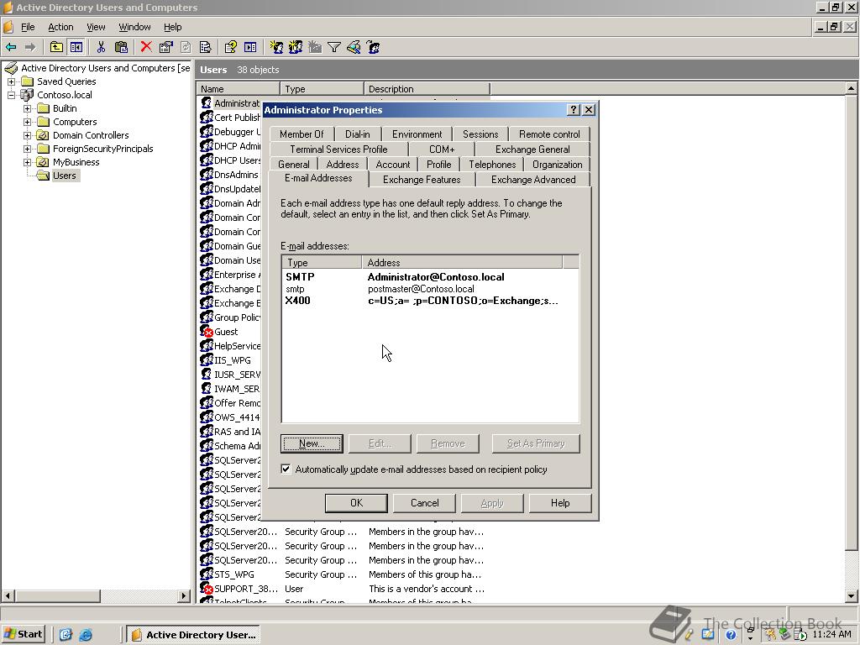Switch to the Account tab
Image resolution: width=860 pixels, height=645 pixels.
click(x=393, y=165)
